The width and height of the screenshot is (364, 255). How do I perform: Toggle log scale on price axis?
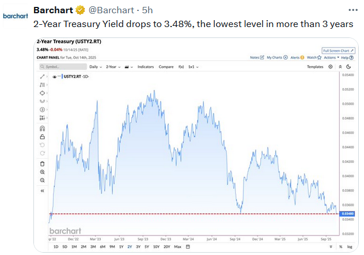[350, 247]
